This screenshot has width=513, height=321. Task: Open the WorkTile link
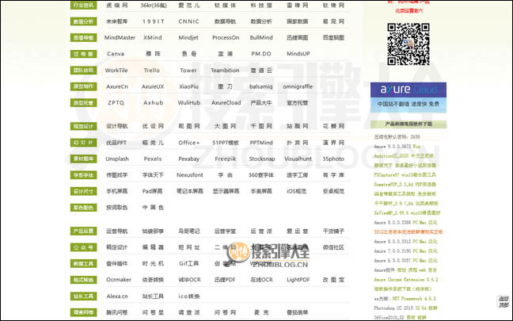(116, 71)
